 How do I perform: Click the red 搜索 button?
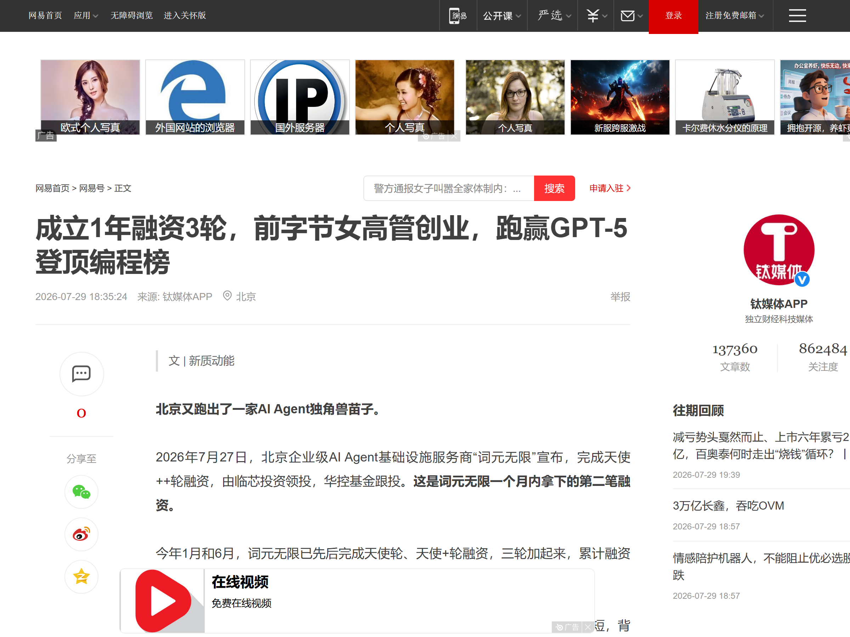(x=554, y=188)
